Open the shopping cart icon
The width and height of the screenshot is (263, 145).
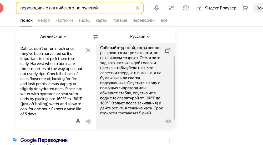(245, 8)
